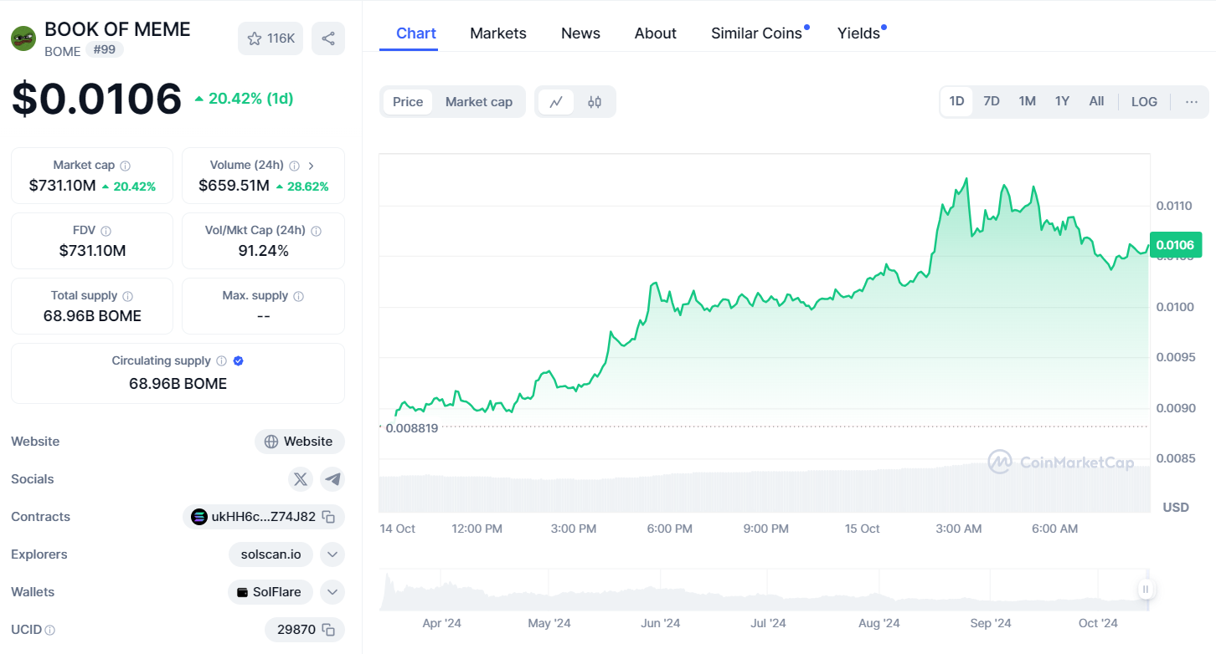Open solscan.io explorer link
This screenshot has height=654, width=1216.
tap(271, 554)
